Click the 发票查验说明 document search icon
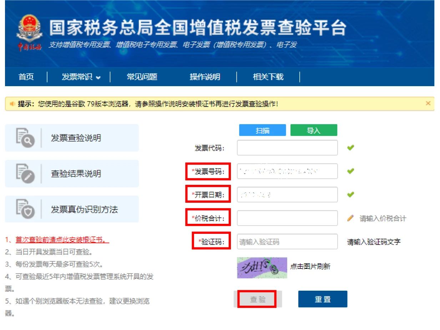This screenshot has height=330, width=440. click(25, 138)
